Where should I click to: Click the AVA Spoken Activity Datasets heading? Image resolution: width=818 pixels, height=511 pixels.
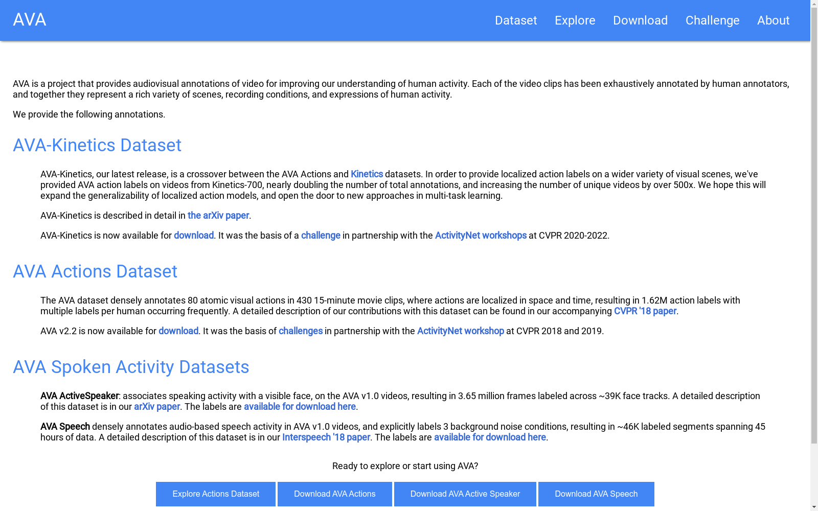click(x=131, y=367)
